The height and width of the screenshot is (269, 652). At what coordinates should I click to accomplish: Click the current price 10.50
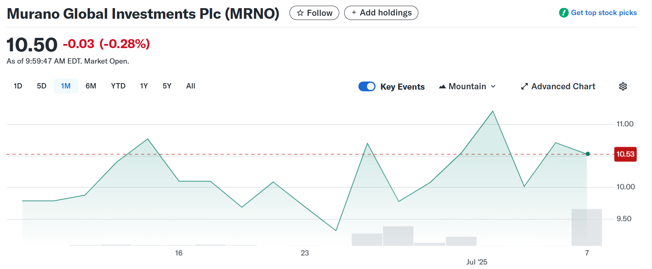click(32, 44)
